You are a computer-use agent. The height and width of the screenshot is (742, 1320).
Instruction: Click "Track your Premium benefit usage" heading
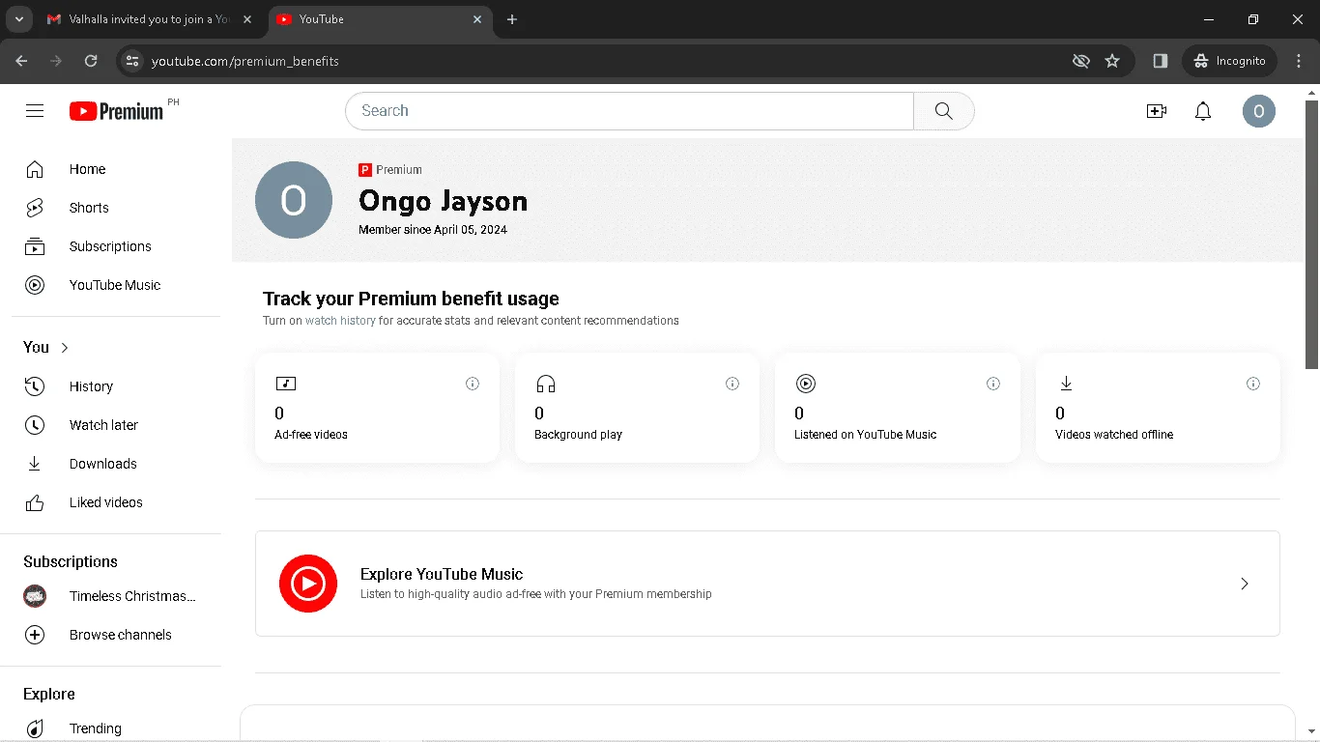click(411, 299)
